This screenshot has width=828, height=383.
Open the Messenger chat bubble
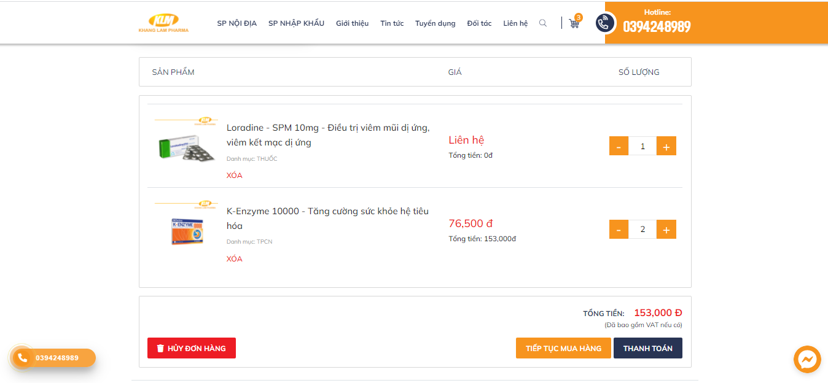(x=807, y=360)
